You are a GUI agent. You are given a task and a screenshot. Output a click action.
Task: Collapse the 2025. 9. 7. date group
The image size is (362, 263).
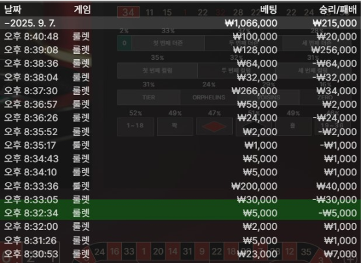[x=180, y=23]
